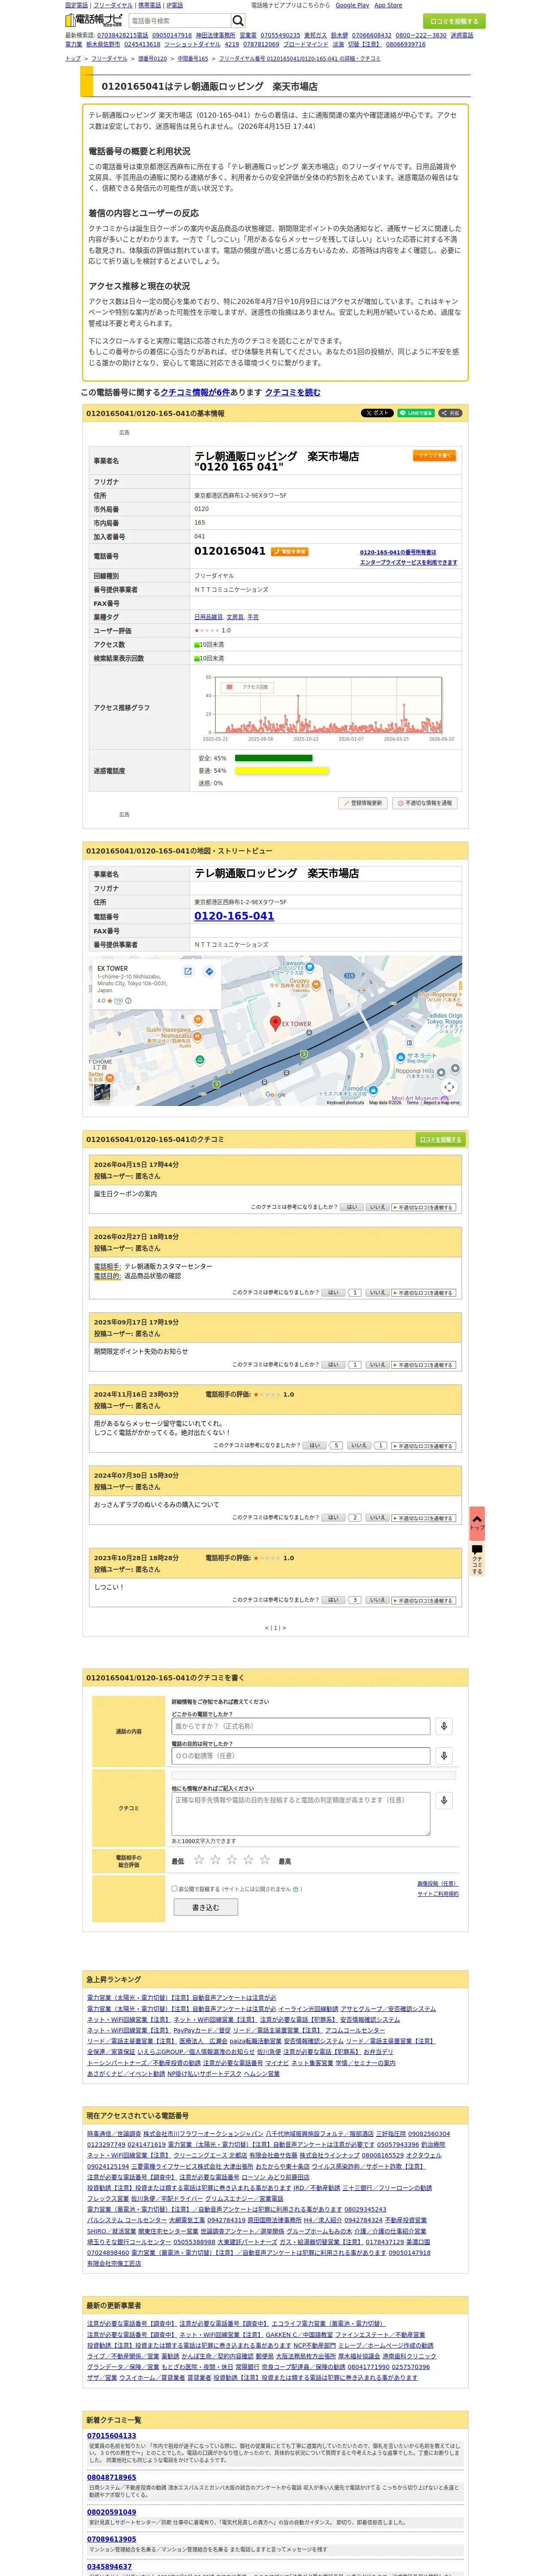551x2576 pixels.
Task: Click microphone icon beside 誰からですか field
Action: (x=444, y=1726)
